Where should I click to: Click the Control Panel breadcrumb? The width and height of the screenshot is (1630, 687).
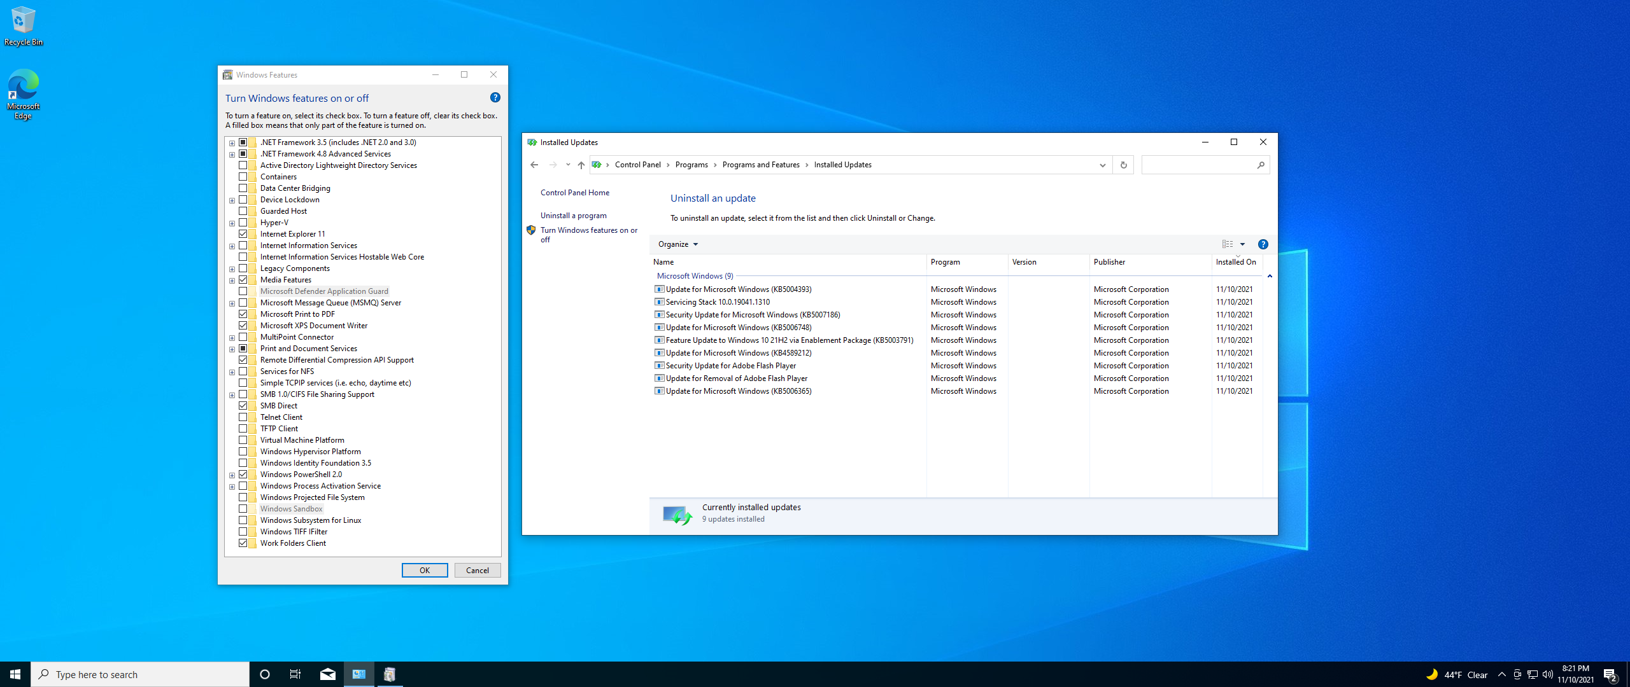(x=637, y=165)
